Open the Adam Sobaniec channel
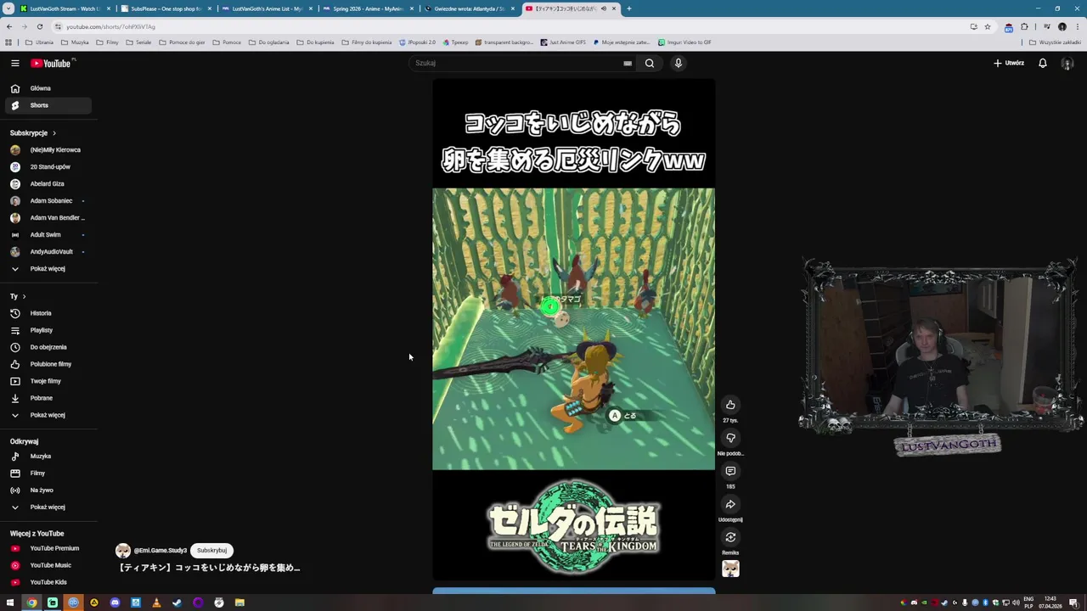Image resolution: width=1087 pixels, height=611 pixels. [x=48, y=201]
